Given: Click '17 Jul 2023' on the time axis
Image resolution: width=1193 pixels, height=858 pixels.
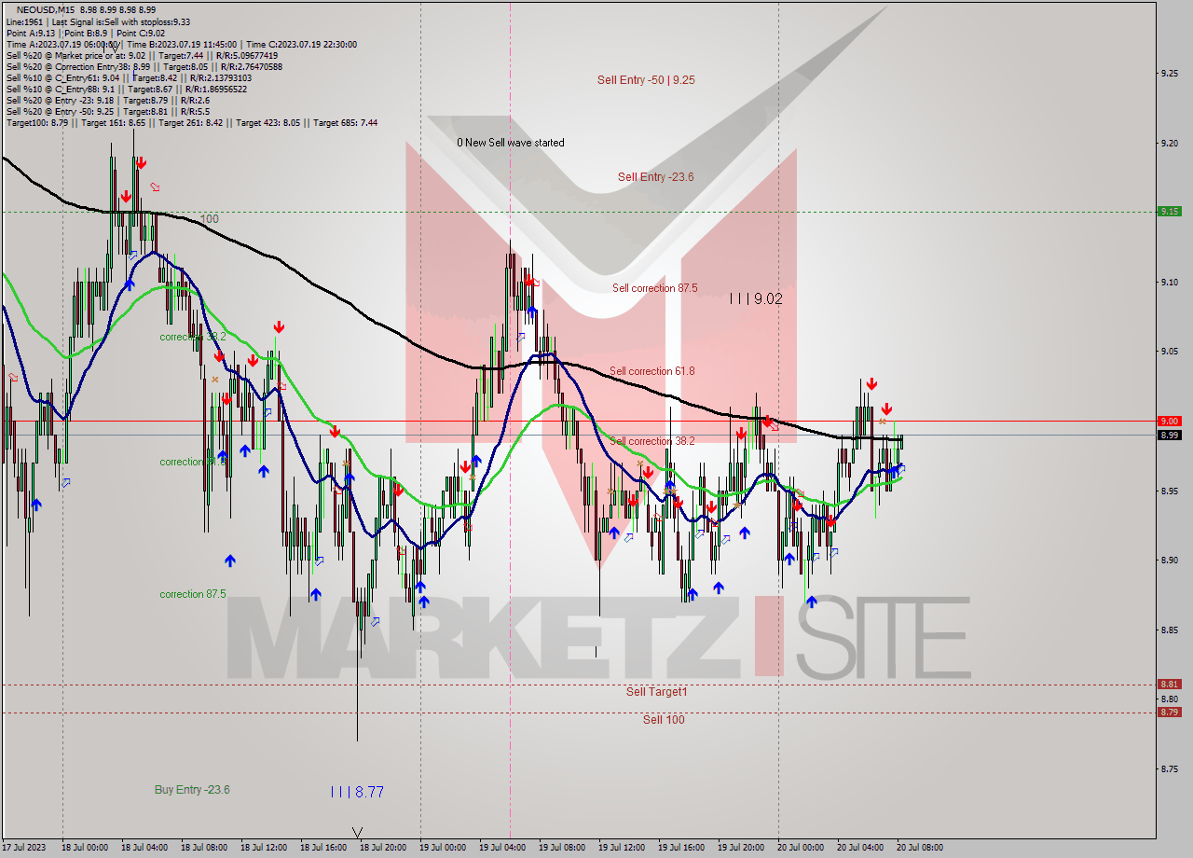Looking at the screenshot, I should [x=23, y=848].
